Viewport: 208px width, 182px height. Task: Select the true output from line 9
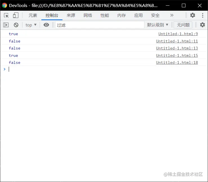(x=14, y=34)
